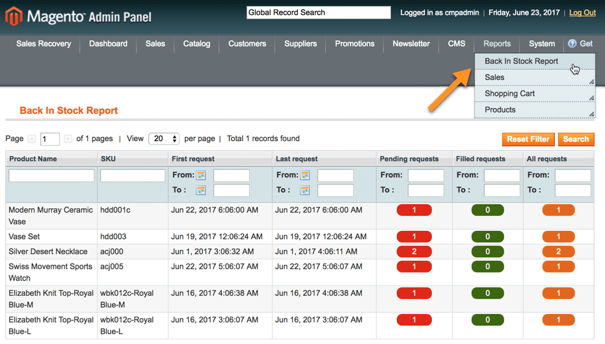
Task: Open First request From calendar picker
Action: point(201,176)
